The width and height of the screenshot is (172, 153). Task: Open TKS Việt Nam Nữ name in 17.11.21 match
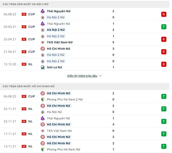click(59, 131)
